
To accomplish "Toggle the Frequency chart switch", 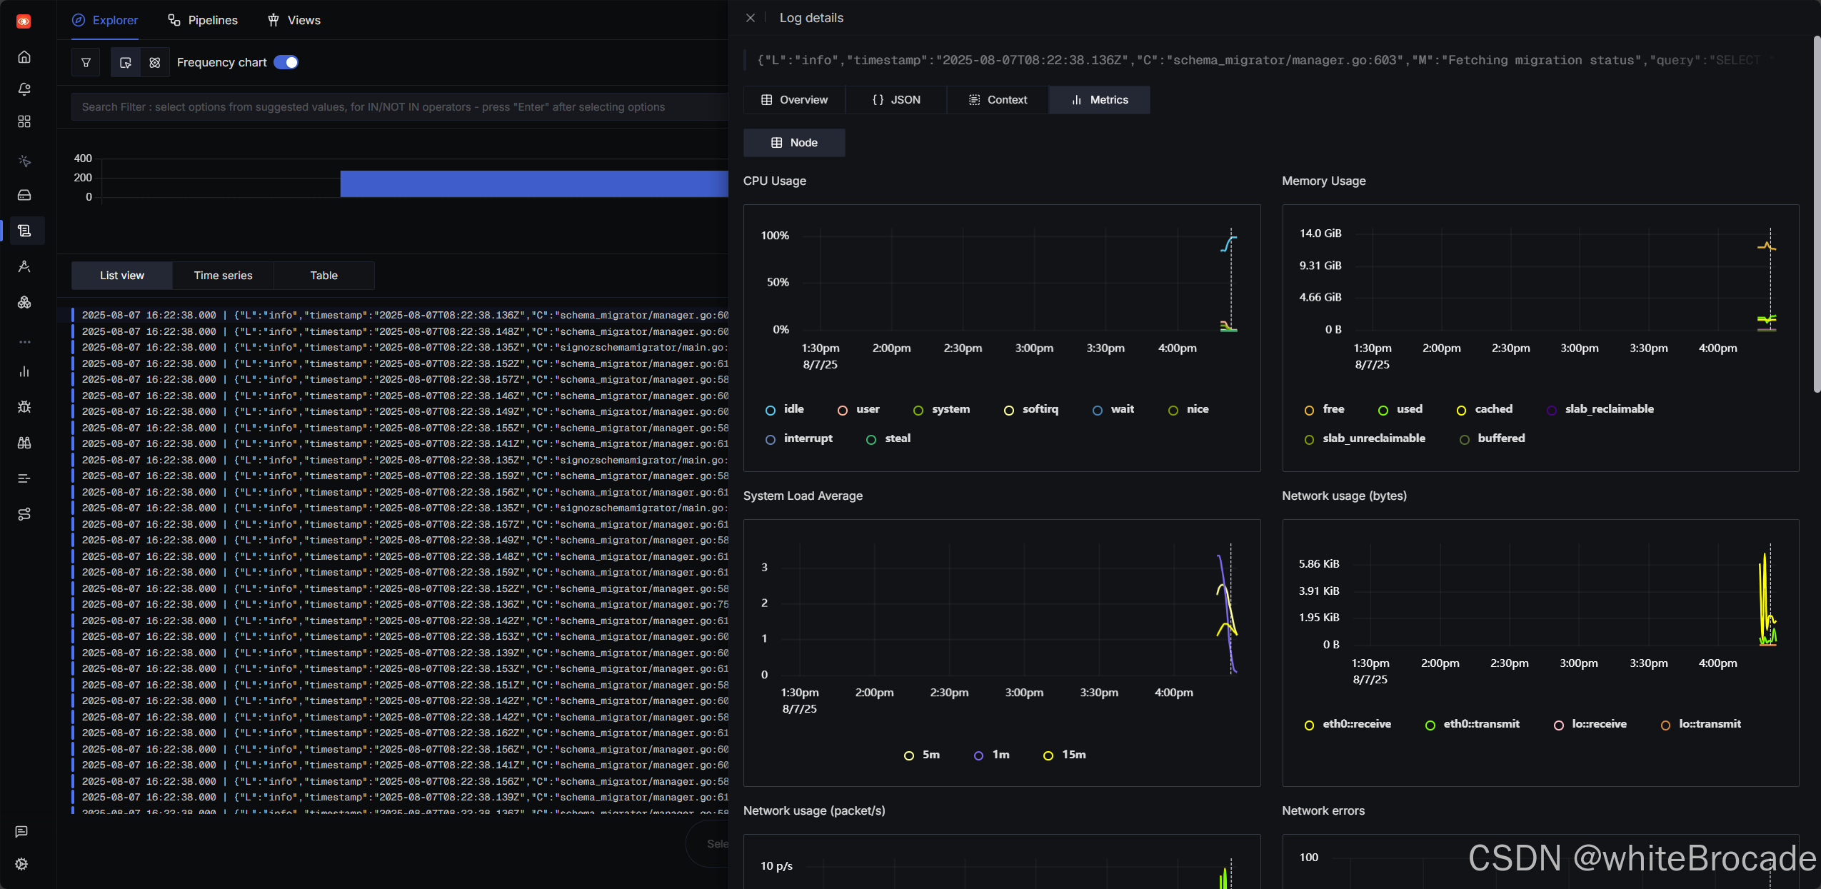I will (286, 63).
